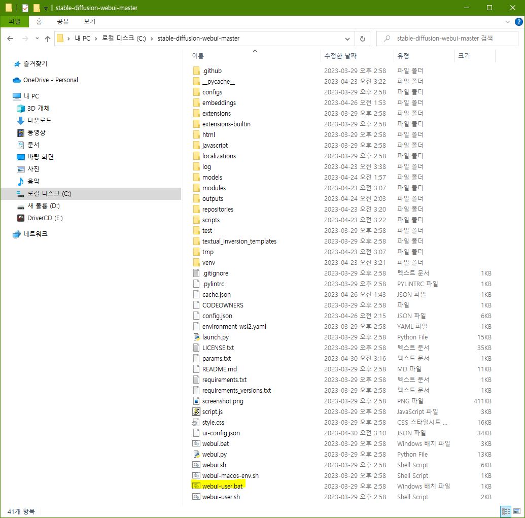Select the .gitignore file name

click(x=215, y=273)
